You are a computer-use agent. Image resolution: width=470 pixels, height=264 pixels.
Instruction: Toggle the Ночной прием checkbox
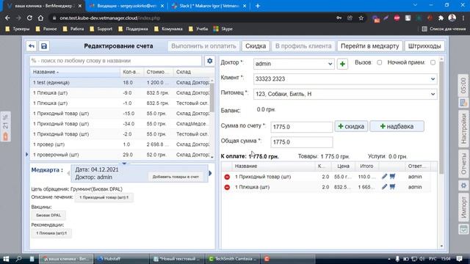(x=433, y=62)
